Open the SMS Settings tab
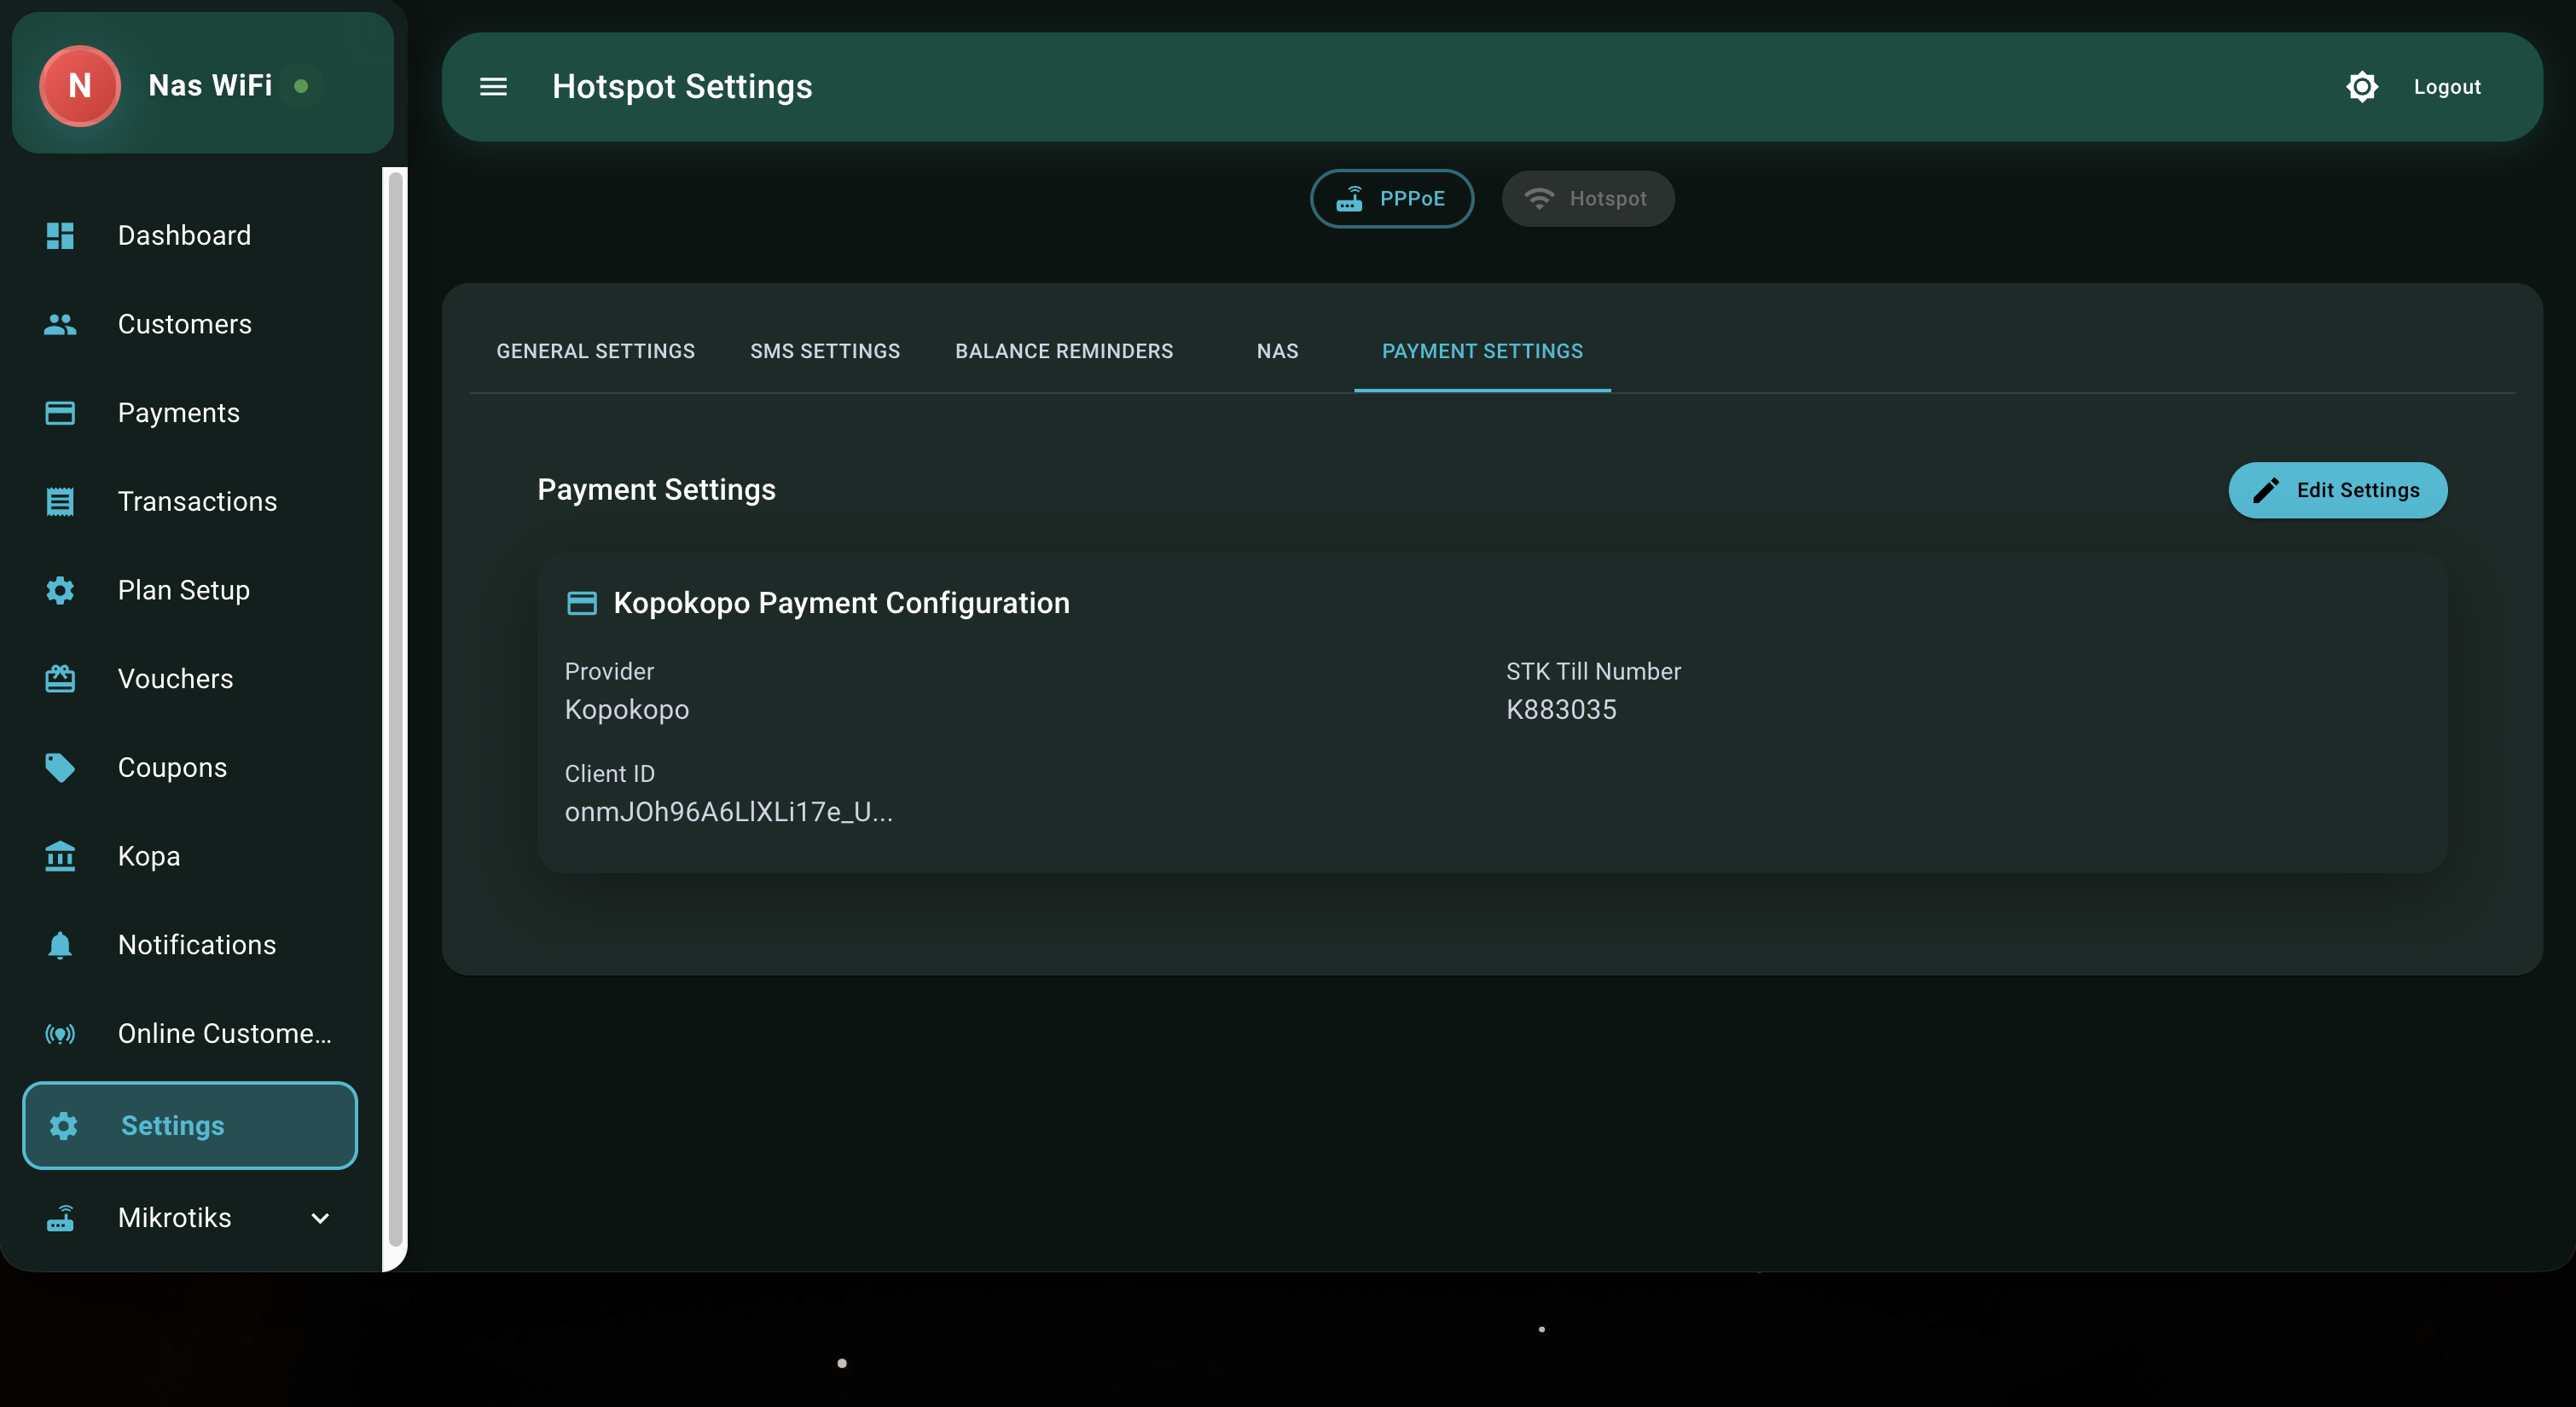The image size is (2576, 1407). pyautogui.click(x=825, y=351)
